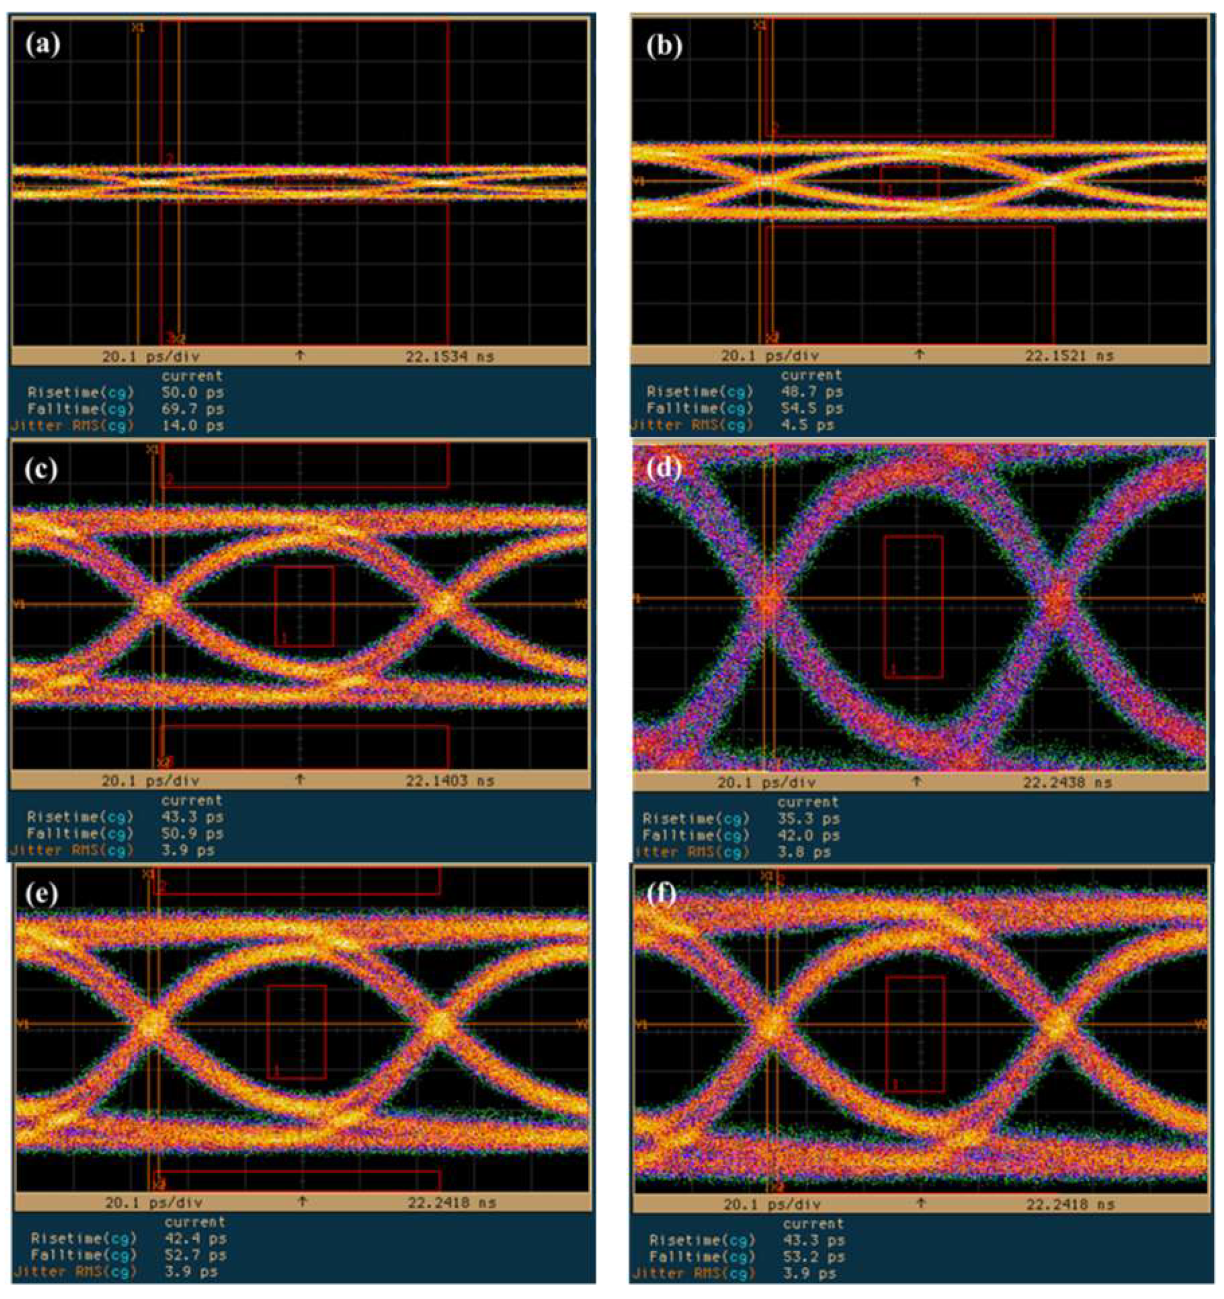Image resolution: width=1224 pixels, height=1299 pixels.
Task: Click the 20.1 ps/div scale in panel (d)
Action: [766, 782]
